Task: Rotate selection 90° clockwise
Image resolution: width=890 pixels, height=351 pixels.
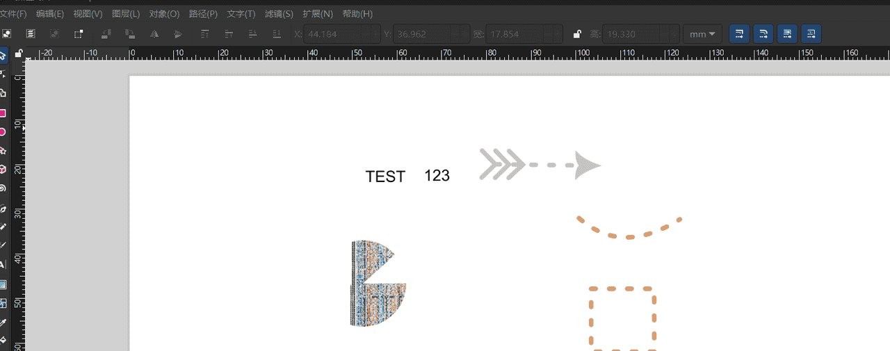Action: [x=130, y=33]
